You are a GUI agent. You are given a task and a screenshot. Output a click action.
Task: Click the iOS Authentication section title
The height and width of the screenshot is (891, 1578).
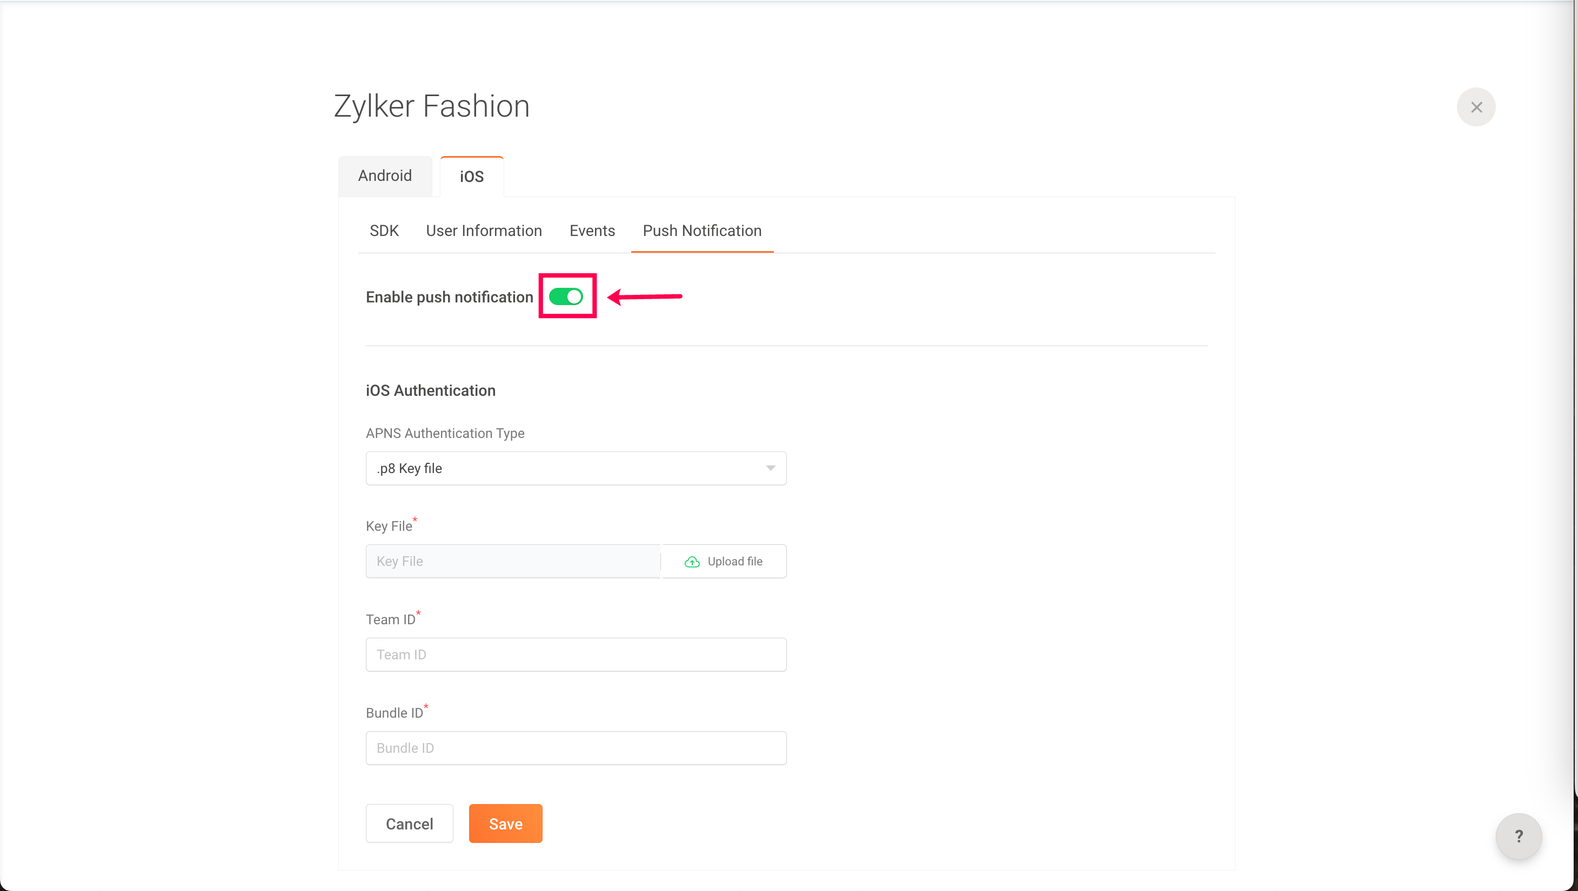pyautogui.click(x=430, y=390)
